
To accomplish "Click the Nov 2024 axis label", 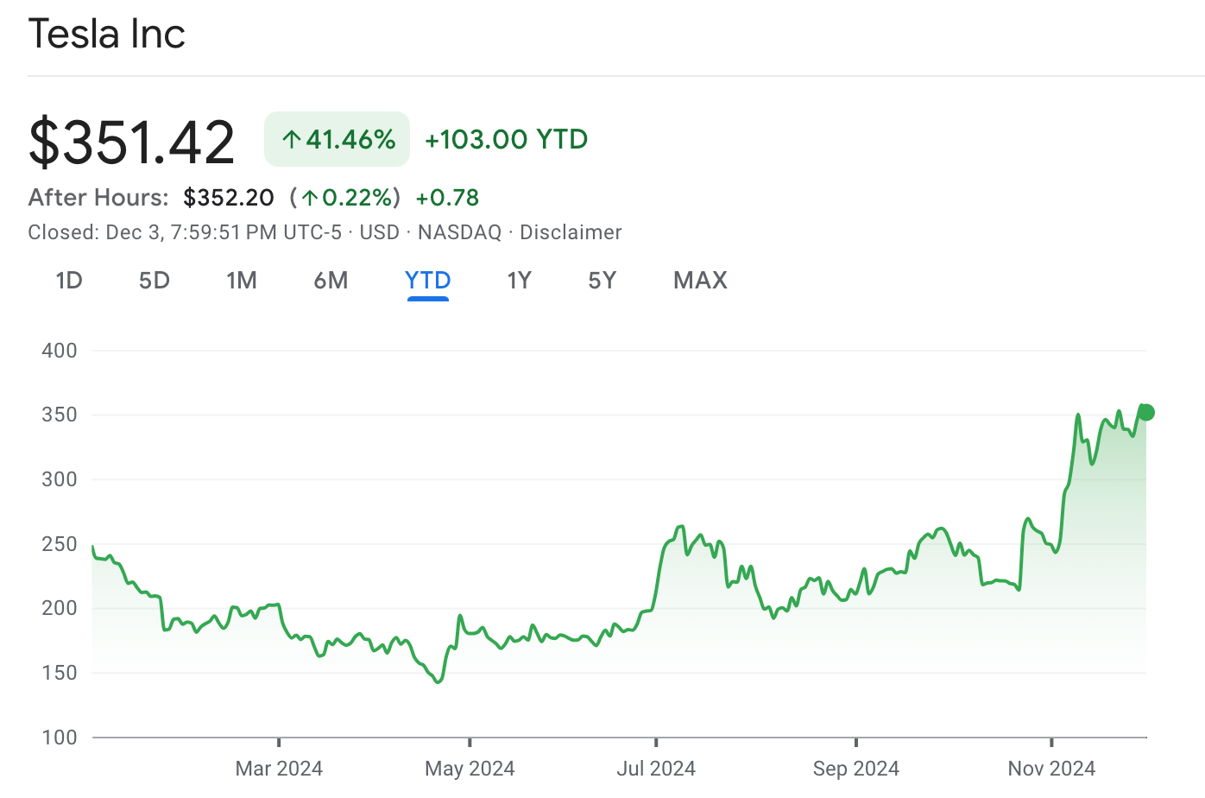I will 1051,769.
